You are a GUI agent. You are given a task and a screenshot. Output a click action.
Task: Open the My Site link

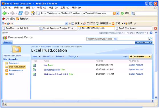click(130, 33)
